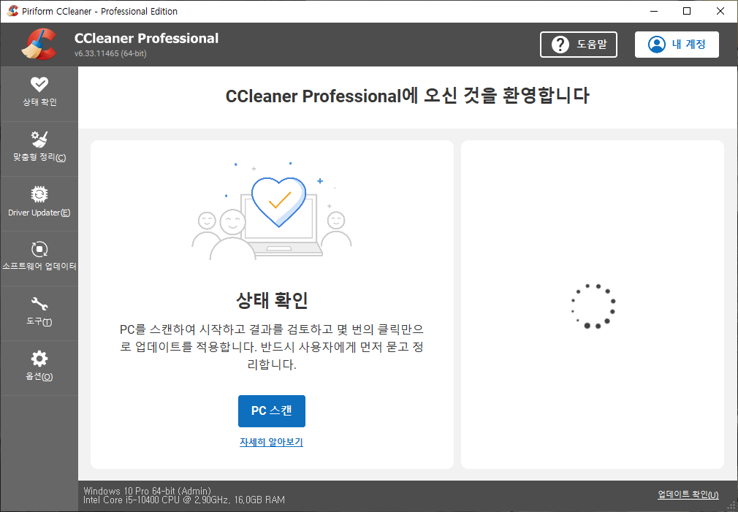Follow the 자세히 알아보기 link
The width and height of the screenshot is (738, 512).
pyautogui.click(x=271, y=442)
